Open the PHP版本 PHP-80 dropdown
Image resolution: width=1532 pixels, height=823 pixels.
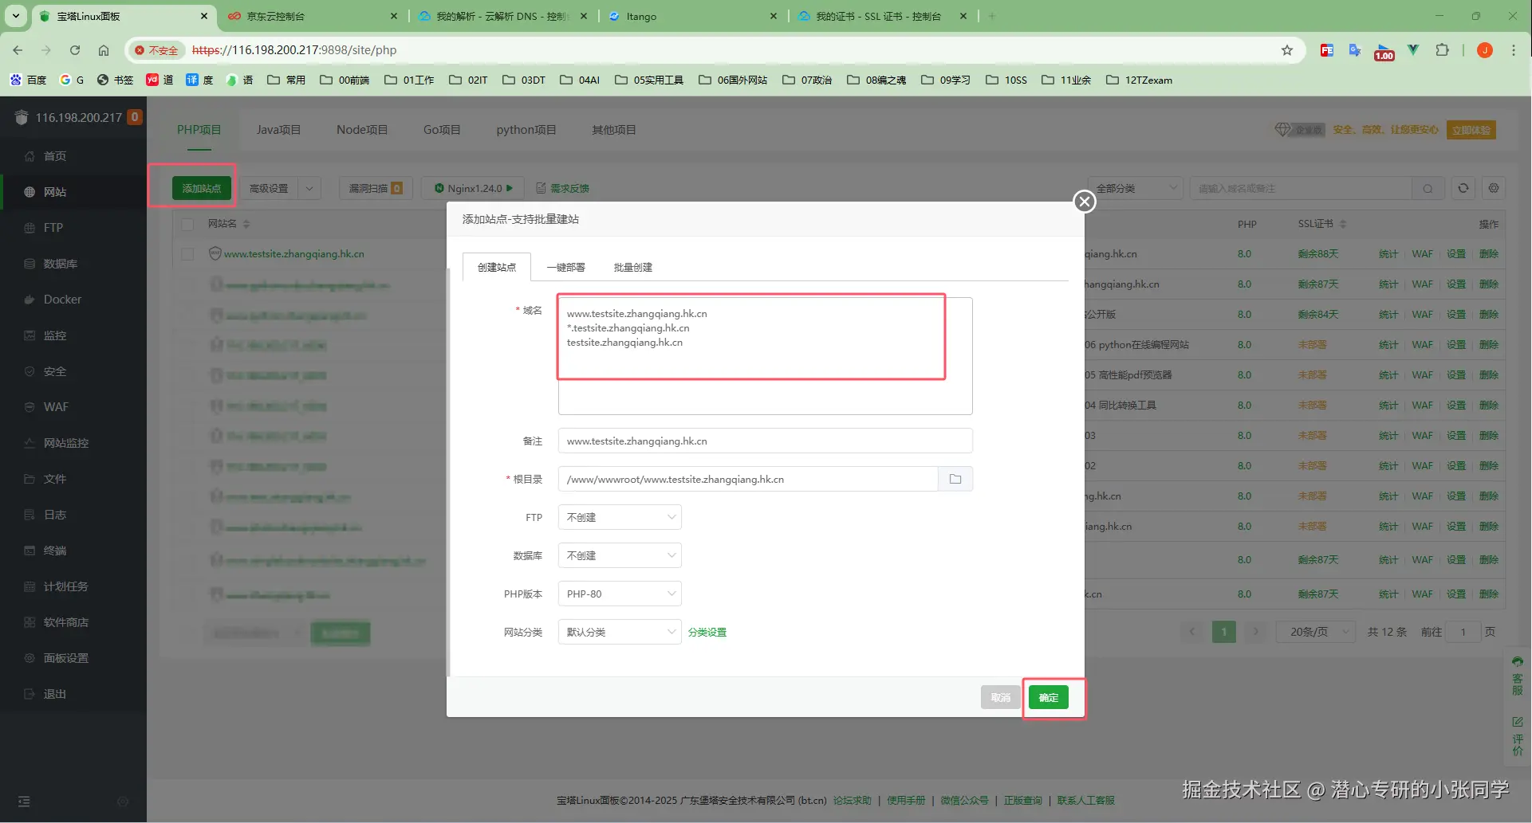(x=620, y=594)
